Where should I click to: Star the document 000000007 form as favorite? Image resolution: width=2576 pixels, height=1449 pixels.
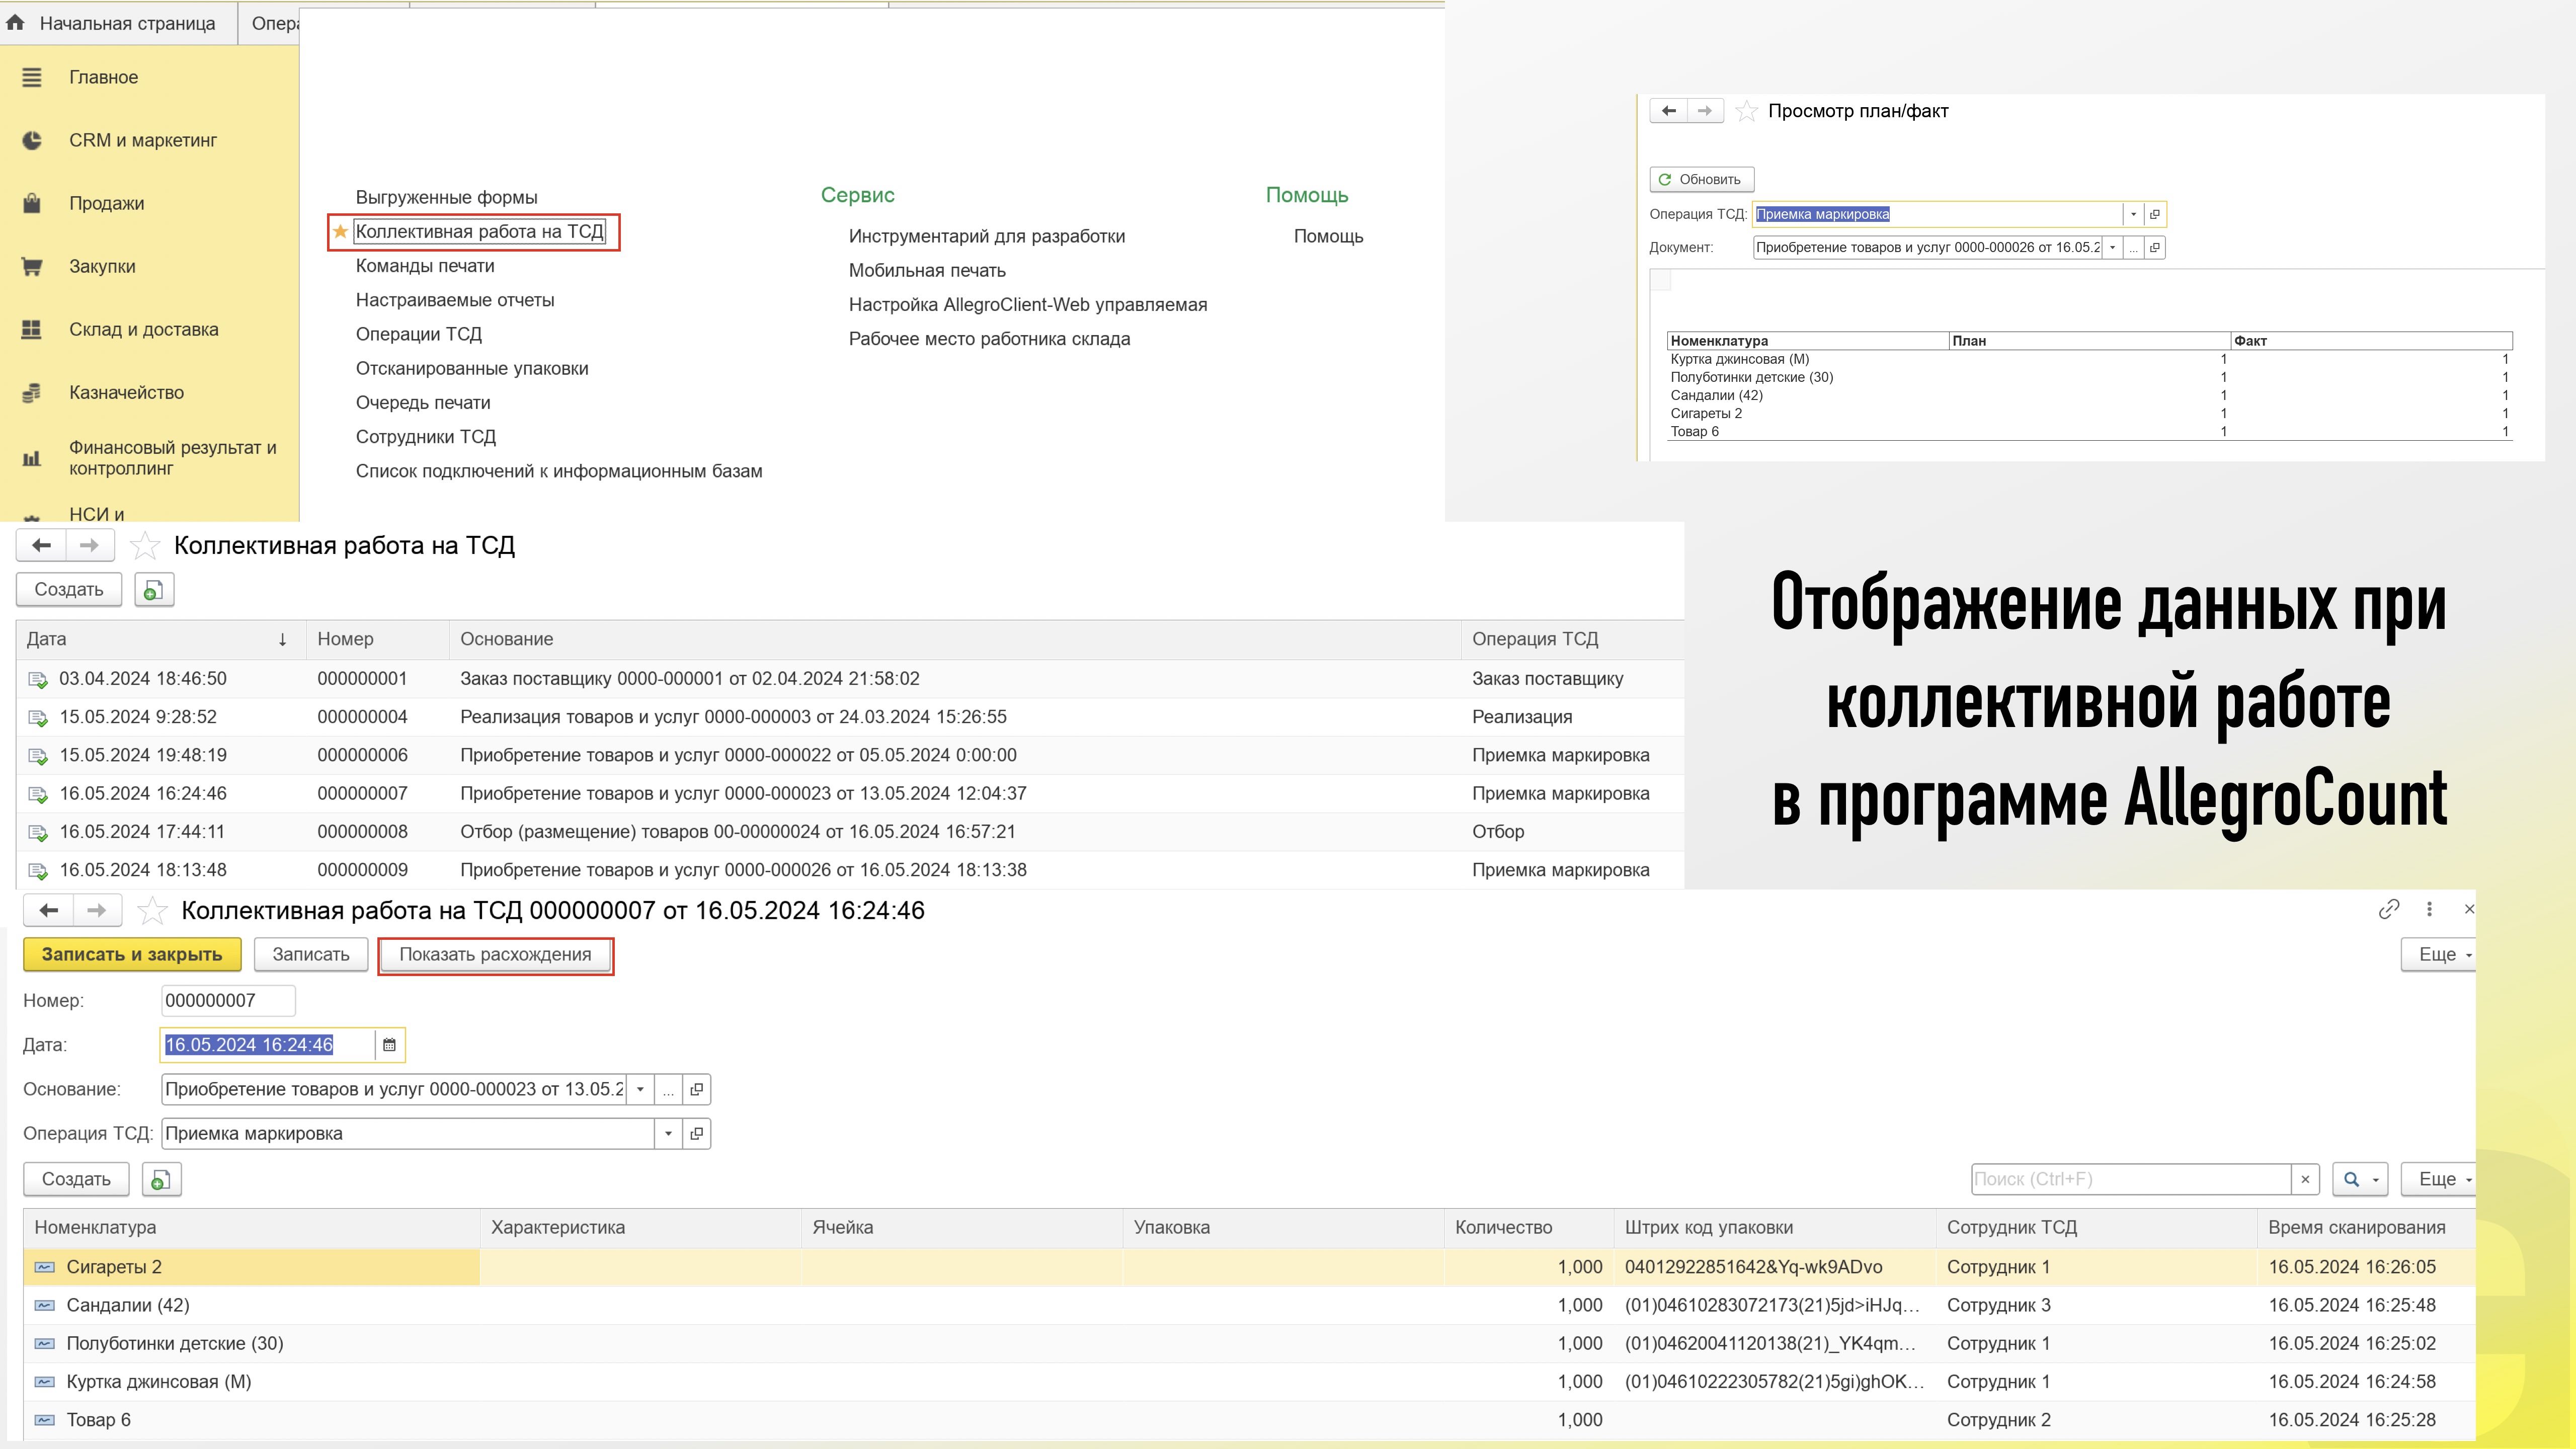click(152, 910)
